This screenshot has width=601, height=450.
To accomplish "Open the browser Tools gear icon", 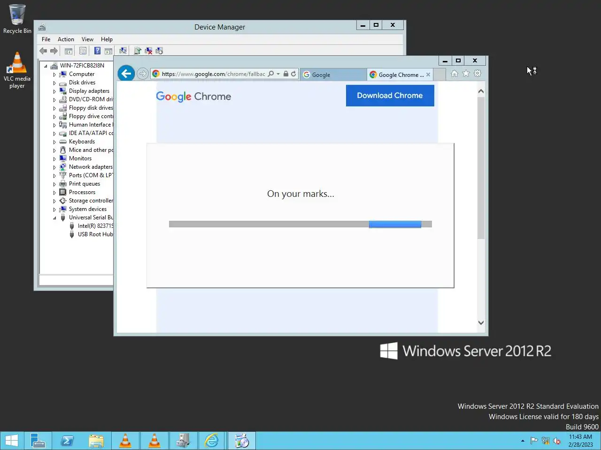I will (478, 74).
